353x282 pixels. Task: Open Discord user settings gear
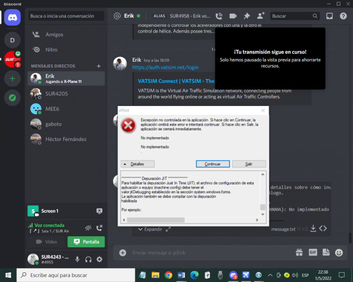tap(99, 259)
